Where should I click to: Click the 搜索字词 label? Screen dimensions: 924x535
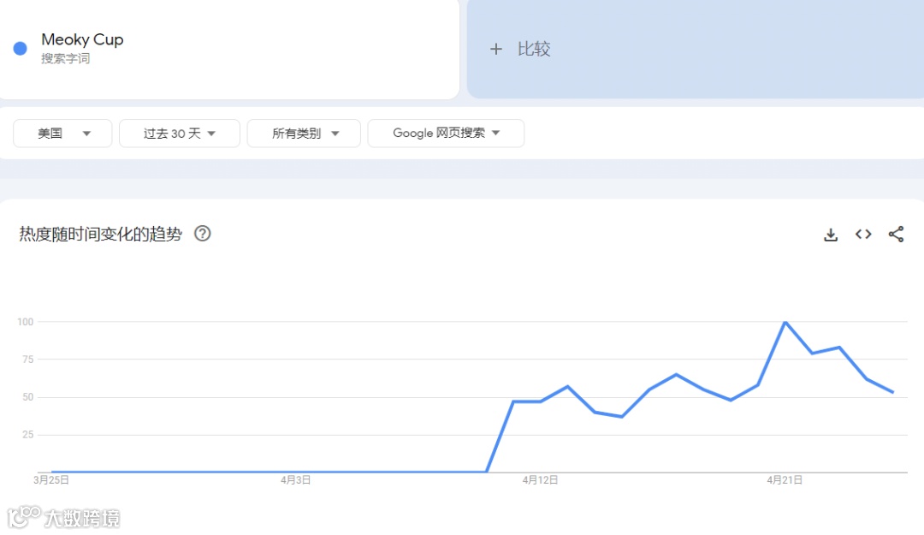pyautogui.click(x=65, y=58)
